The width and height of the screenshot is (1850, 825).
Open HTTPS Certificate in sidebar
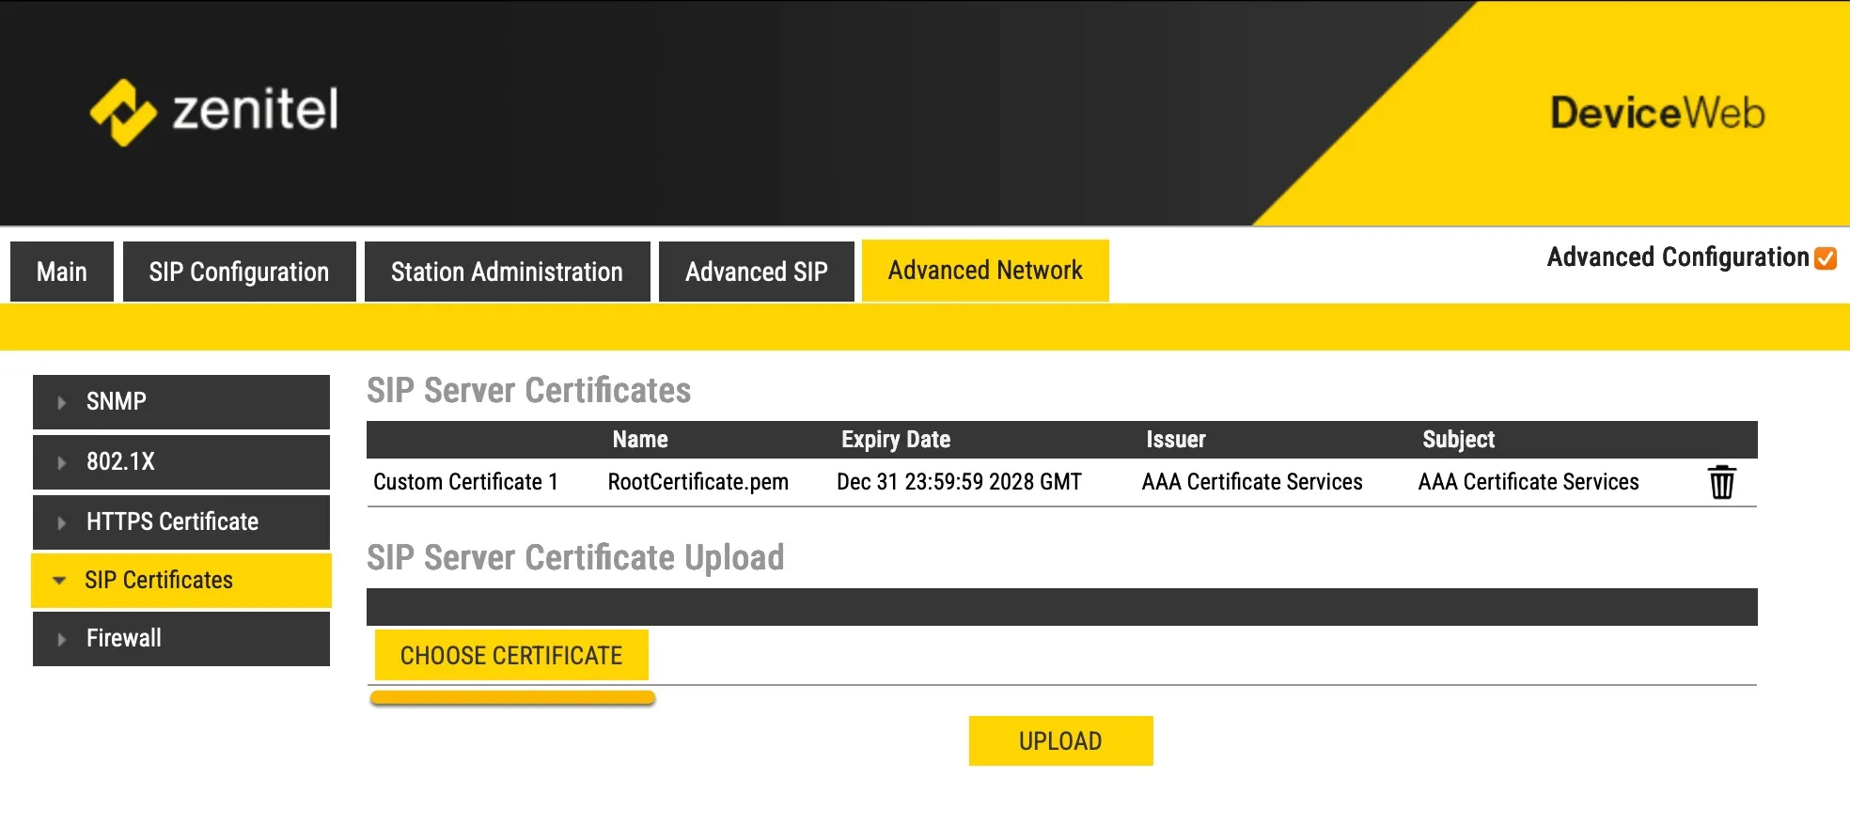(181, 522)
